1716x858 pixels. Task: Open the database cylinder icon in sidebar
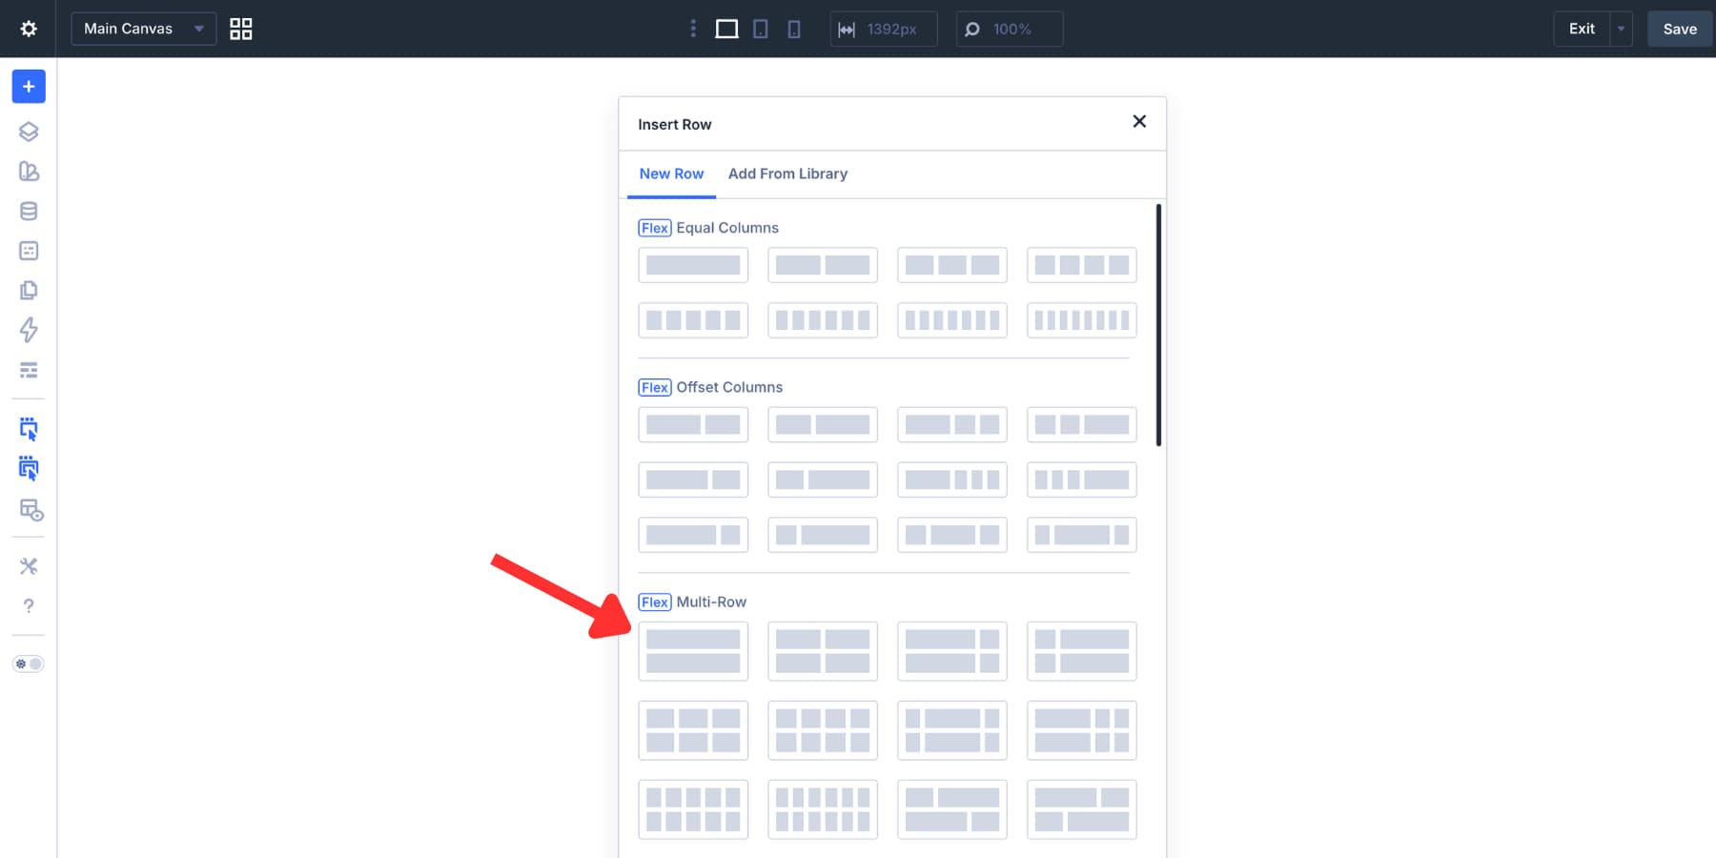coord(29,211)
